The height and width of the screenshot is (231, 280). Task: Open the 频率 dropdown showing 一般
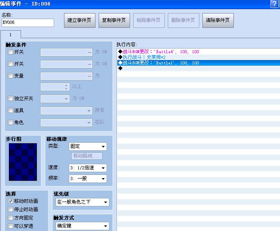(88, 179)
